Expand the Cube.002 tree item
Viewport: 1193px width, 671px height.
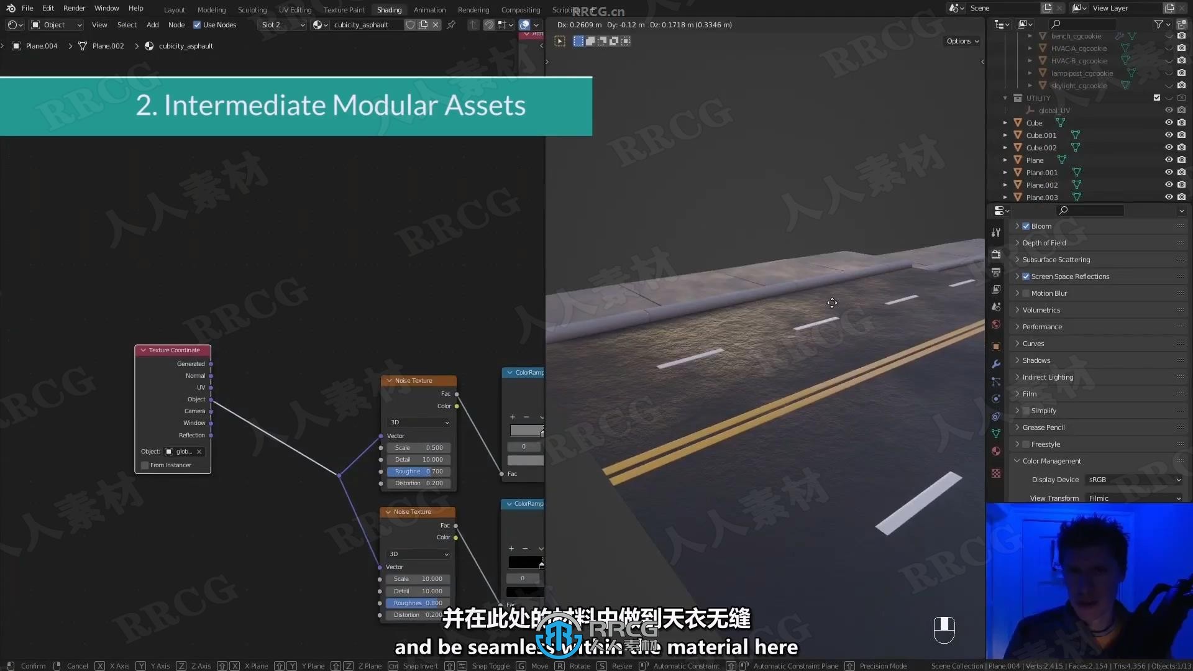[1005, 148]
